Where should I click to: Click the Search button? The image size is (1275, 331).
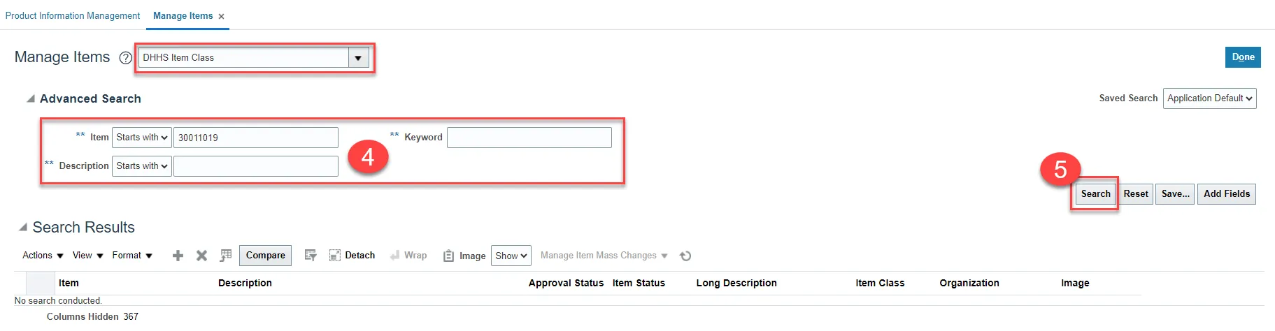(x=1095, y=194)
